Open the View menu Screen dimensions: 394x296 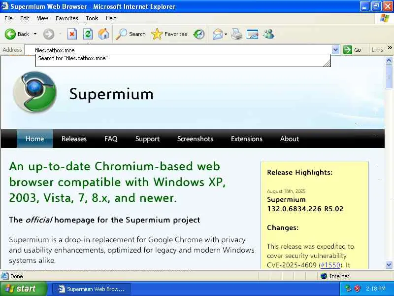[42, 18]
